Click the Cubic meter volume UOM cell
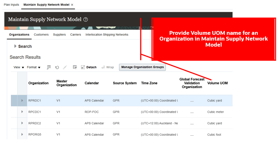This screenshot has width=279, height=145. [x=216, y=112]
